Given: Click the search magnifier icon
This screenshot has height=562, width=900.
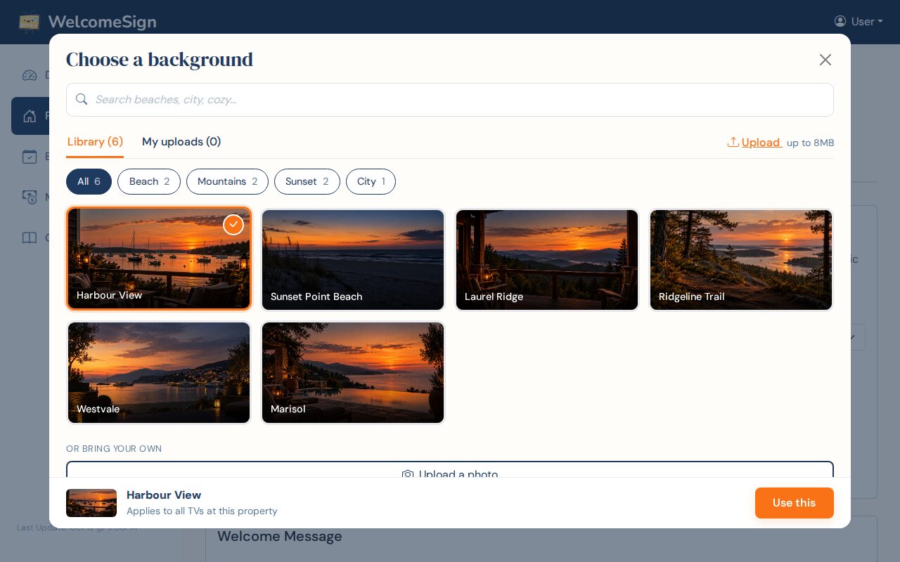Looking at the screenshot, I should point(82,99).
